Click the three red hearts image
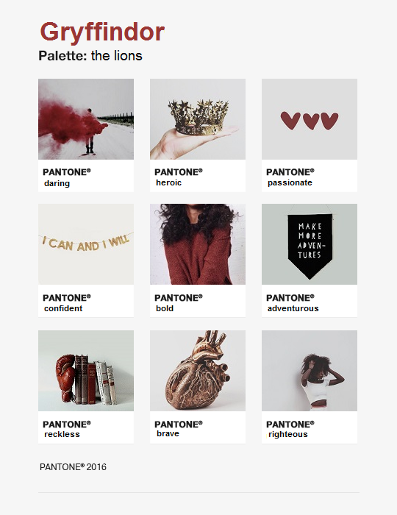The image size is (397, 515). pyautogui.click(x=310, y=119)
